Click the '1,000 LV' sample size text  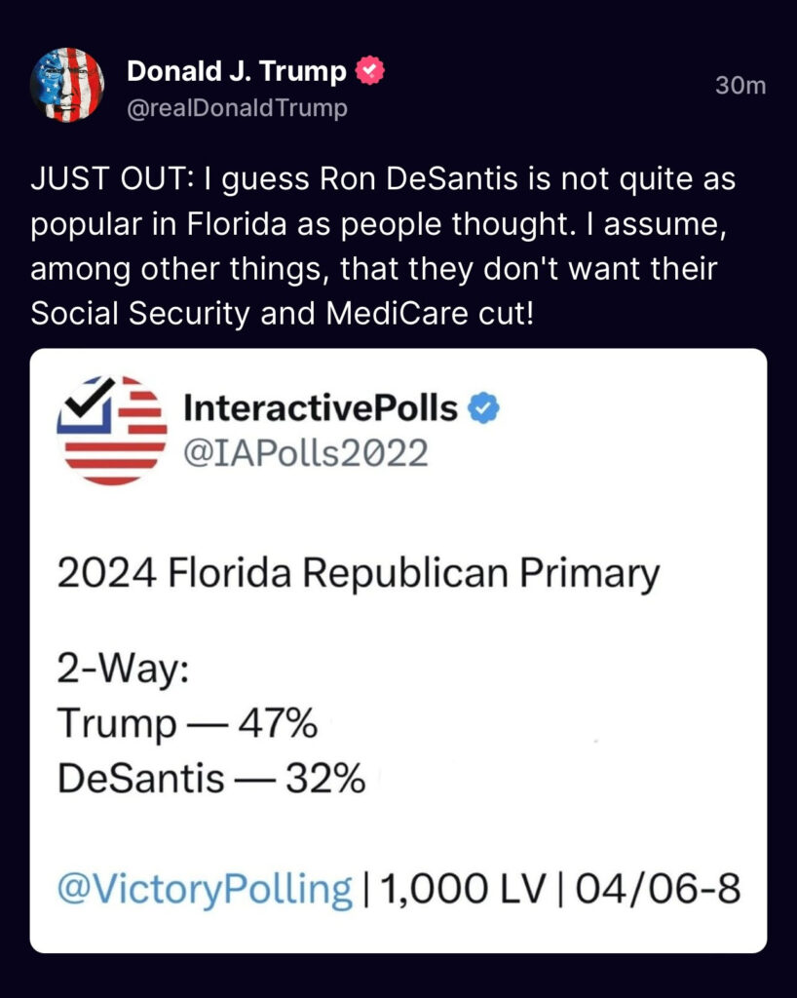pyautogui.click(x=463, y=889)
